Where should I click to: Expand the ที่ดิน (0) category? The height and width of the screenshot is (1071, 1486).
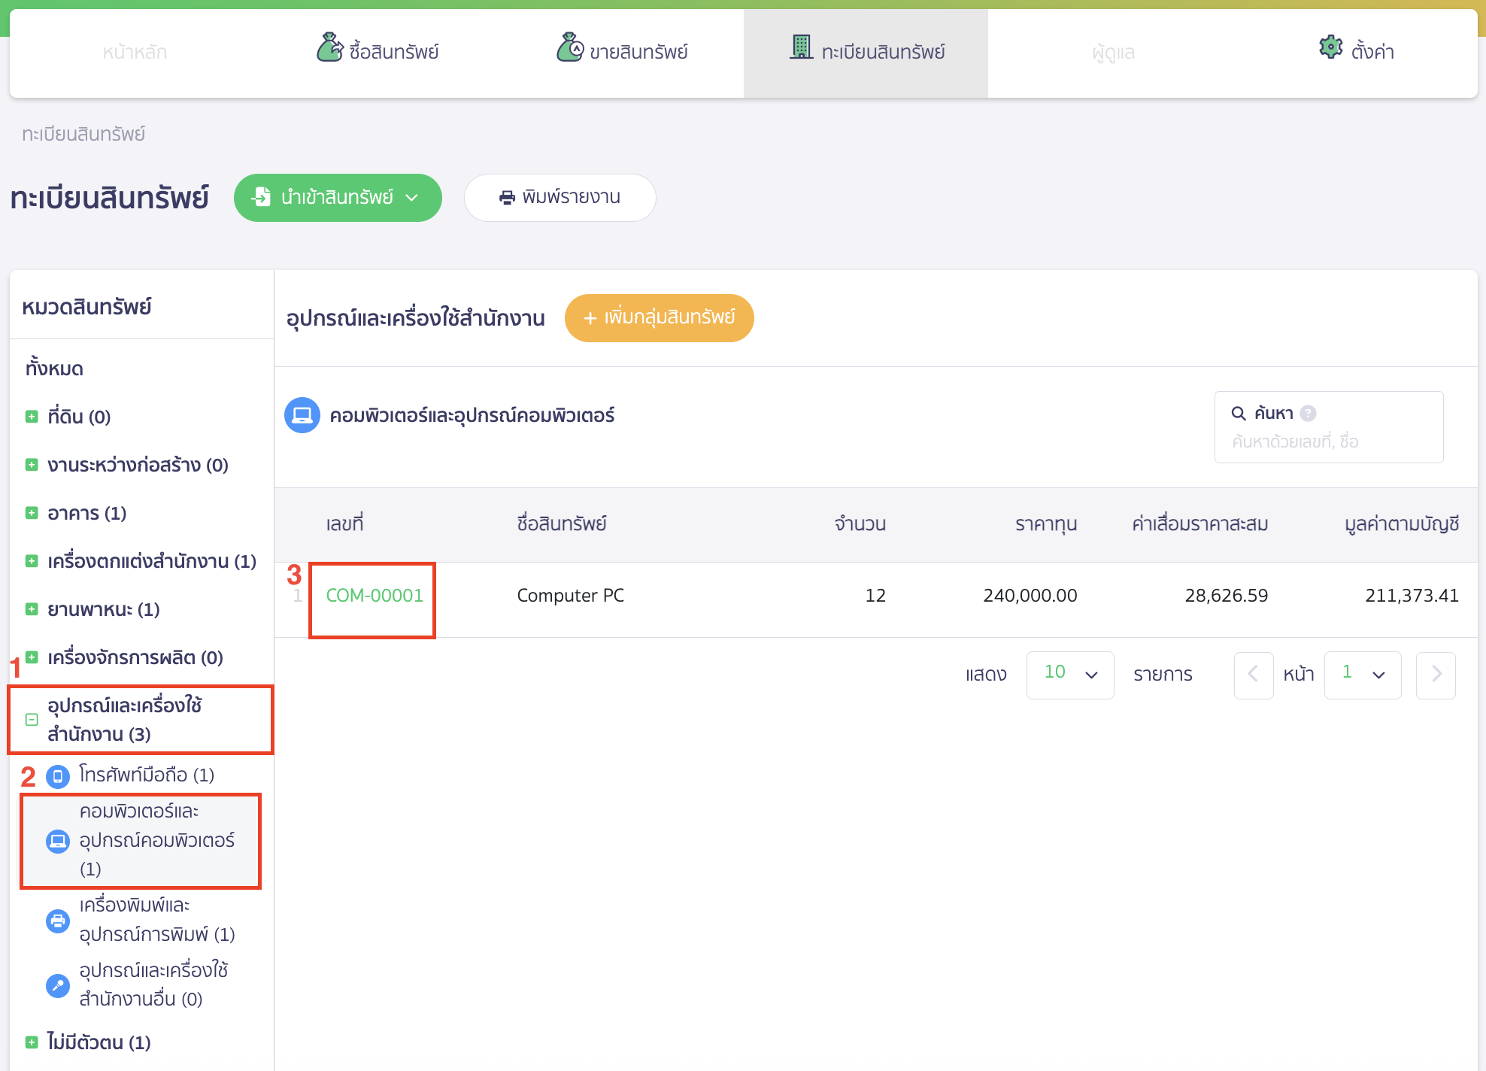click(x=32, y=417)
